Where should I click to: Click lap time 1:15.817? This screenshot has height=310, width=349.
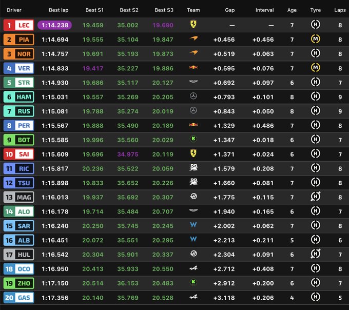click(x=55, y=168)
